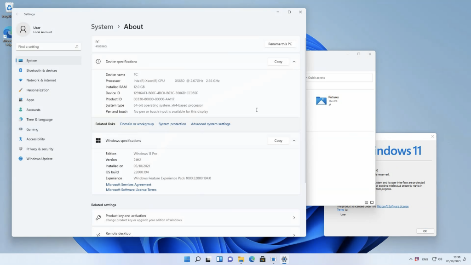This screenshot has width=471, height=265.
Task: Open Widgets from the taskbar
Action: pos(219,259)
